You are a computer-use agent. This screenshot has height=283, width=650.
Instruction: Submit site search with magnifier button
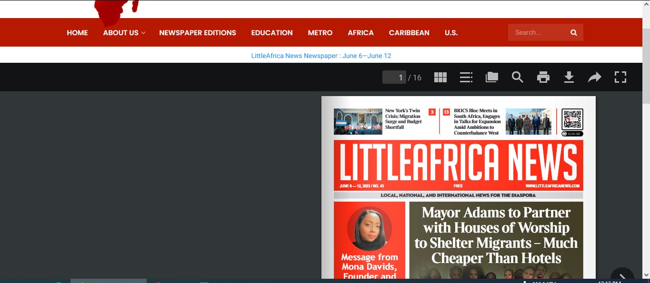point(574,33)
